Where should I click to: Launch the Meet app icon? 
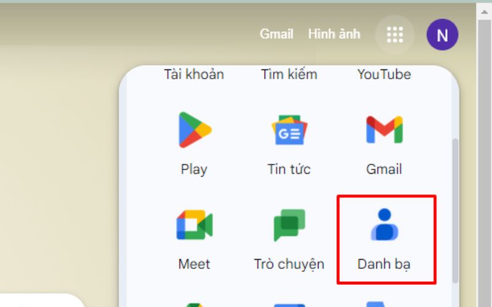click(194, 225)
